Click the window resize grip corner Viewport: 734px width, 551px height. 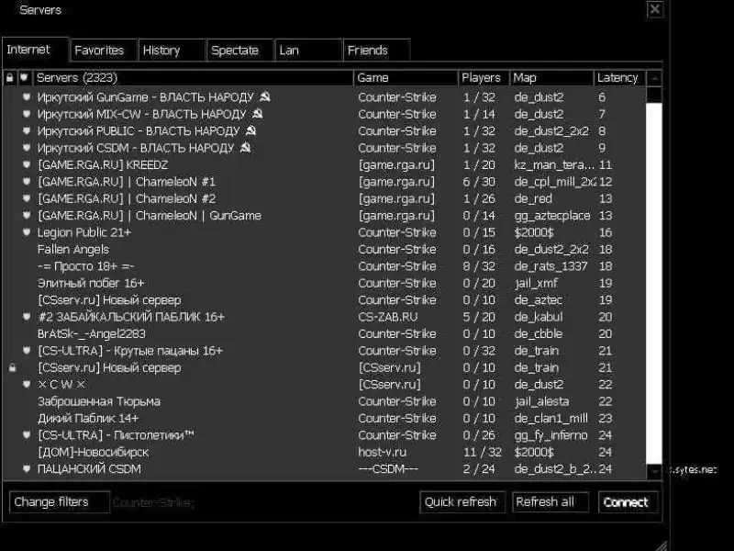662,545
